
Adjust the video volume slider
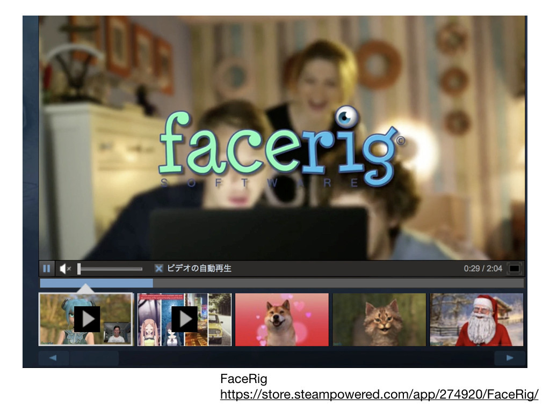110,269
